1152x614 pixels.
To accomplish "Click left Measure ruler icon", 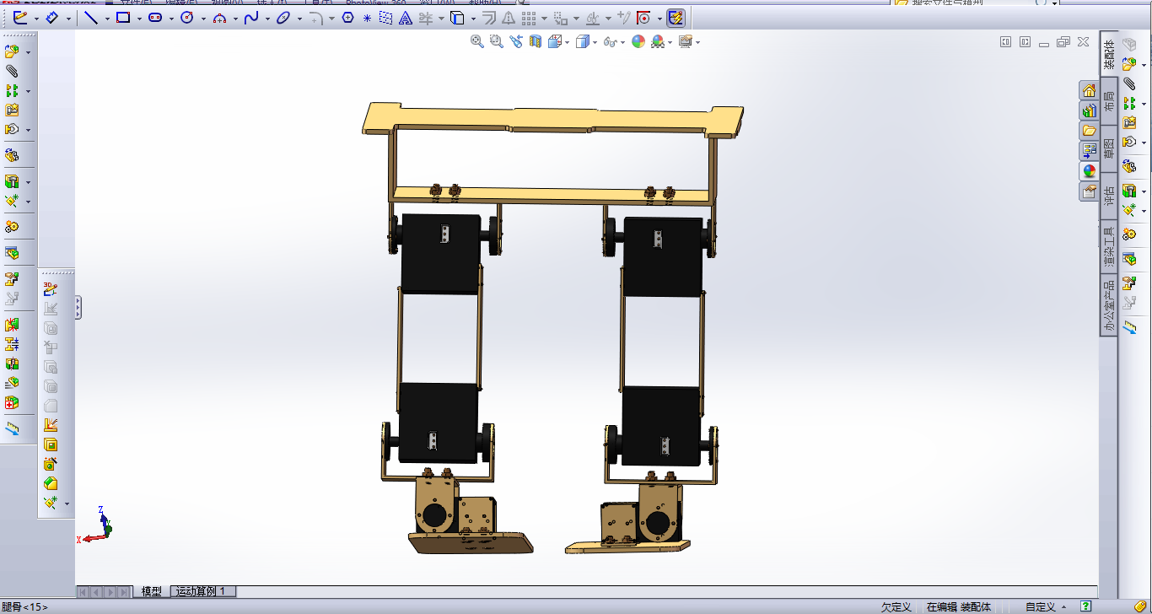I will [x=12, y=428].
